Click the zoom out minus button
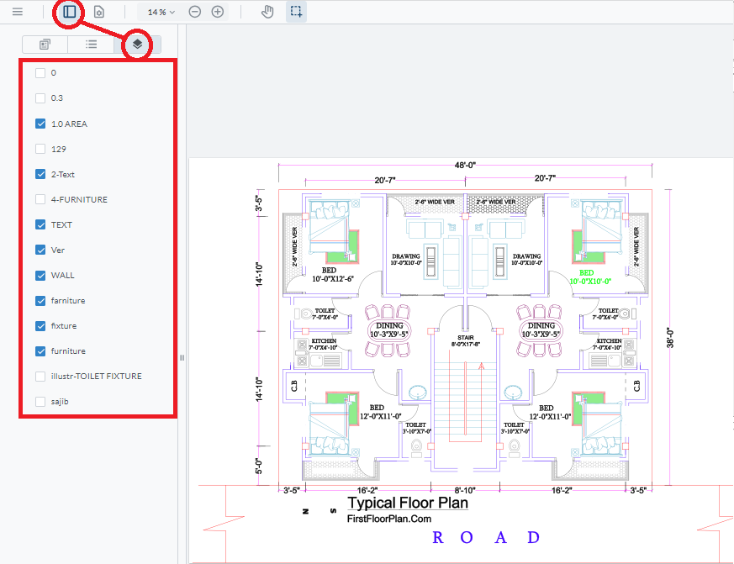This screenshot has height=564, width=734. [x=195, y=12]
